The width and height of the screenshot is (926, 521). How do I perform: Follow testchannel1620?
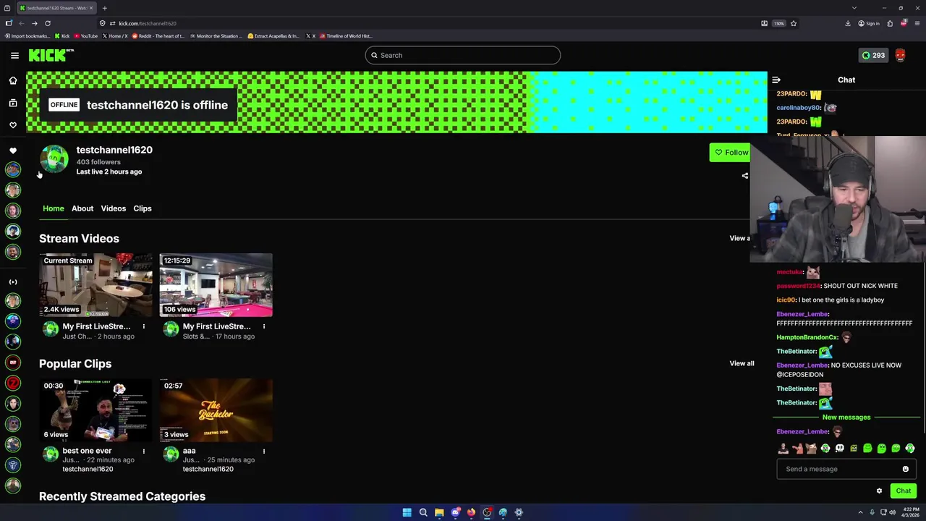click(x=731, y=152)
